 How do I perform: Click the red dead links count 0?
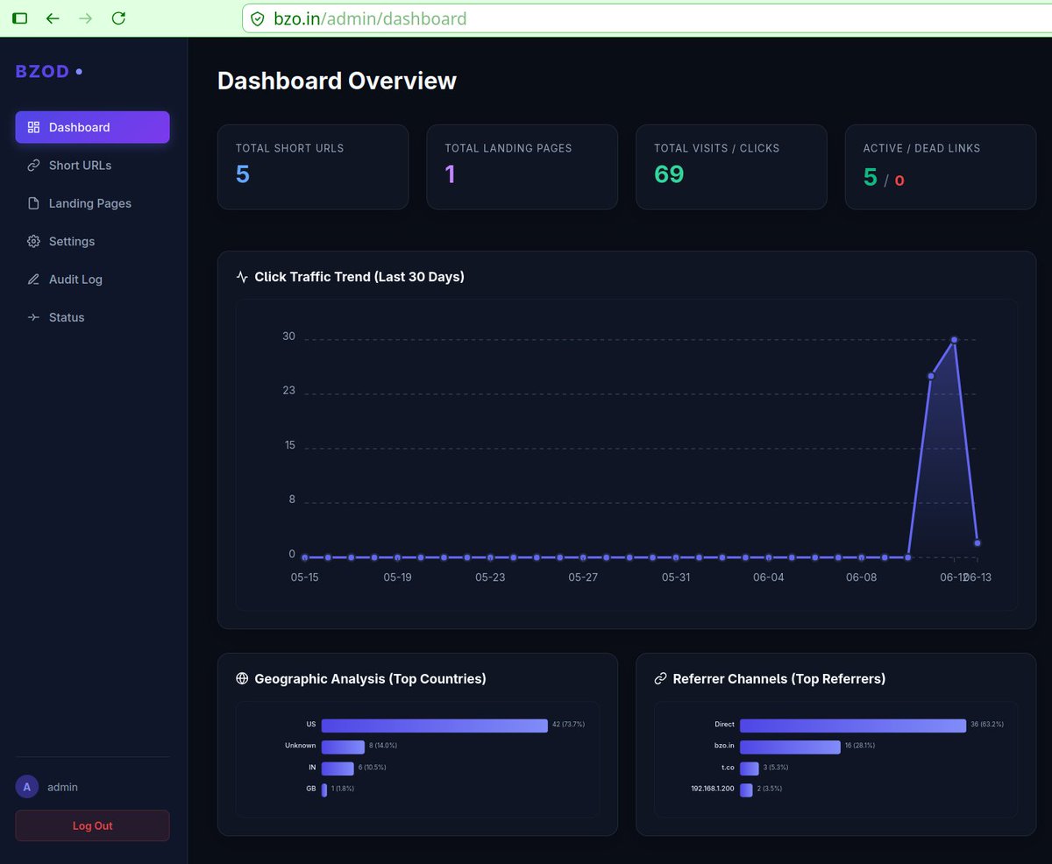point(899,181)
